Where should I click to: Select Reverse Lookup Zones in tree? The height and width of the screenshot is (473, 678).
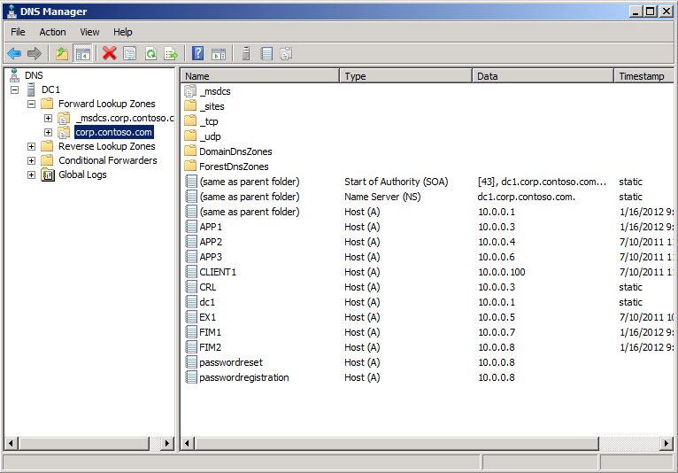click(107, 146)
